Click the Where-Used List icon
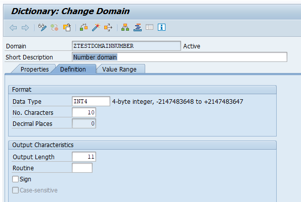This screenshot has width=301, height=202. 108,28
